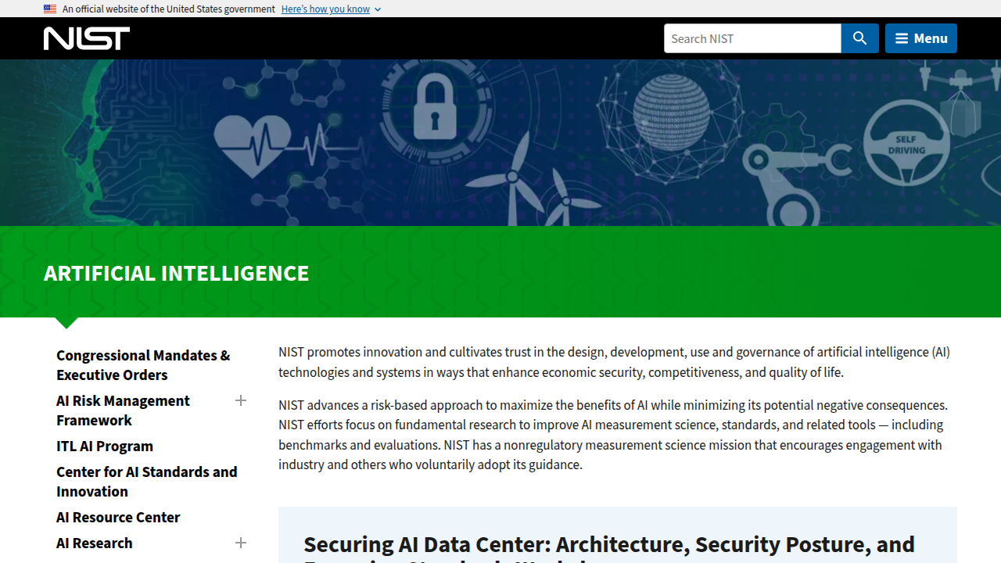The width and height of the screenshot is (1001, 563).
Task: Expand the AI Research submenu
Action: (x=241, y=543)
